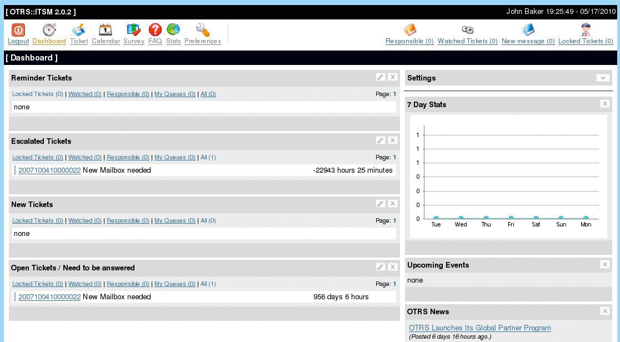Open ticket 2007100410000022

pyautogui.click(x=49, y=170)
